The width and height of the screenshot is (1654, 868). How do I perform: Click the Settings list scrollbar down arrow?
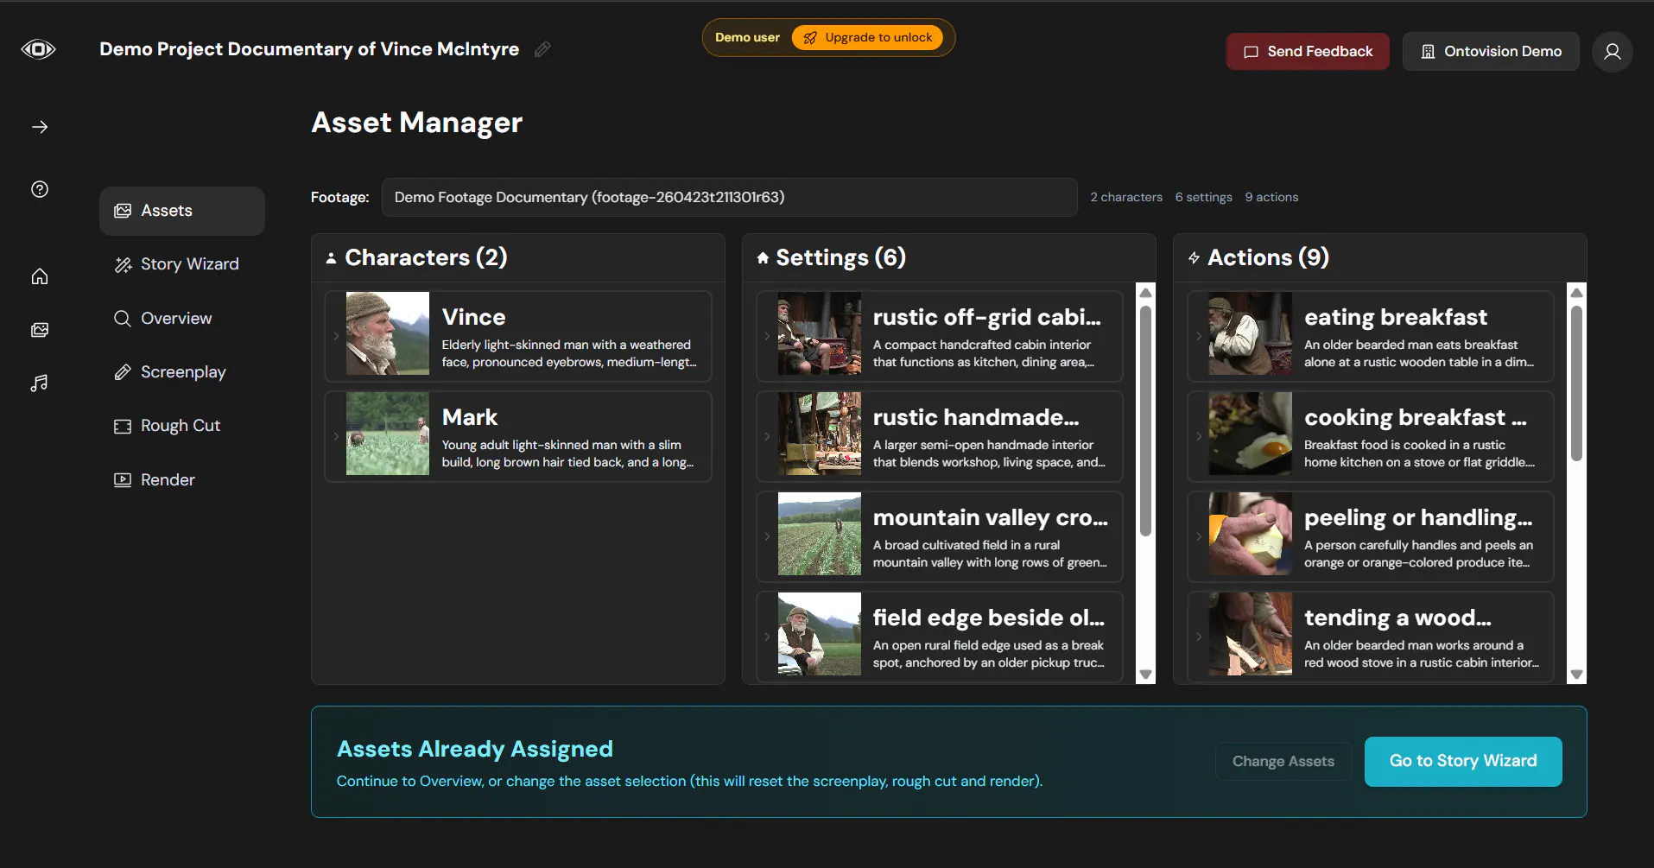click(1146, 675)
